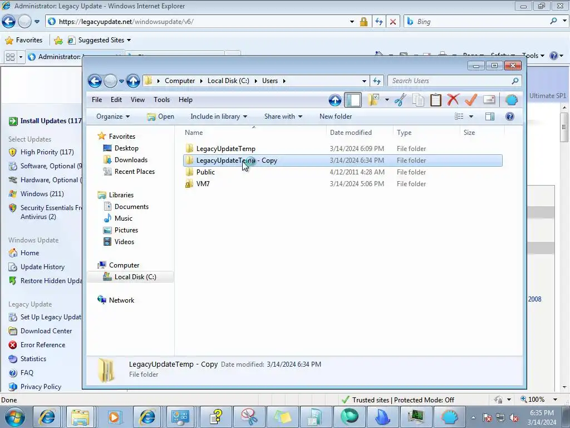This screenshot has width=570, height=428.
Task: Open Error Reference link in IE sidebar
Action: click(43, 344)
